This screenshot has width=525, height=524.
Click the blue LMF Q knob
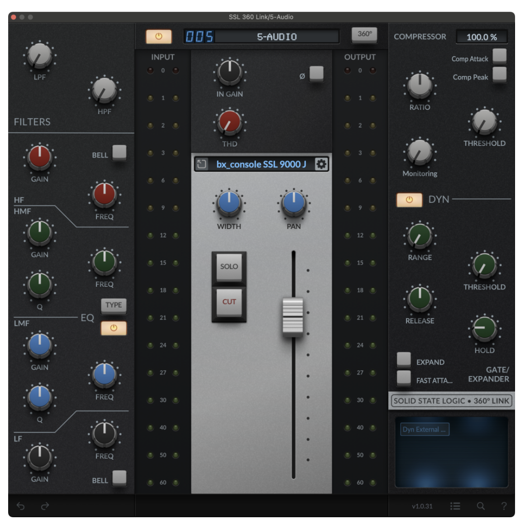tap(39, 398)
